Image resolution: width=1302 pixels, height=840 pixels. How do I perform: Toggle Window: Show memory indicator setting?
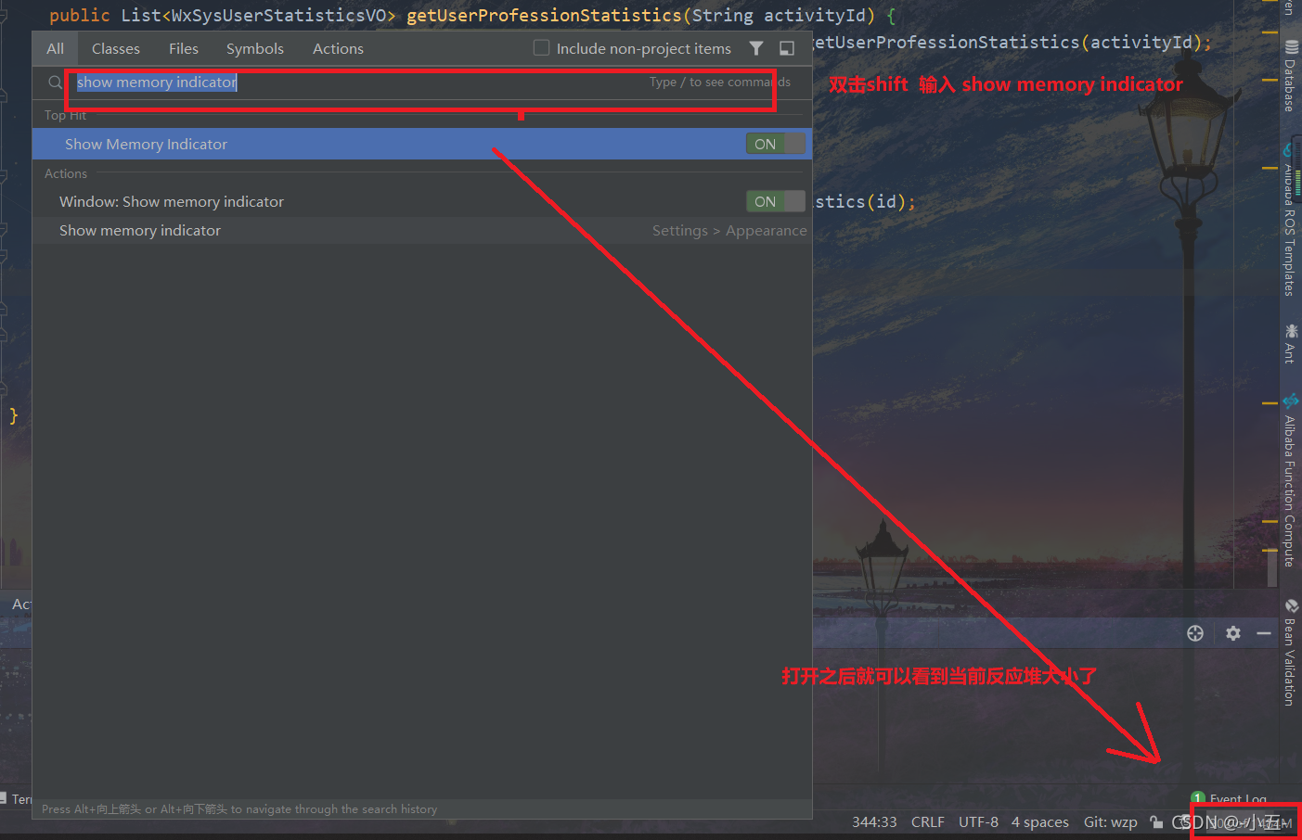pyautogui.click(x=776, y=201)
